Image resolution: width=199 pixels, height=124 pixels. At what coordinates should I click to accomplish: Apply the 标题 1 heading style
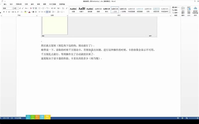point(82,10)
